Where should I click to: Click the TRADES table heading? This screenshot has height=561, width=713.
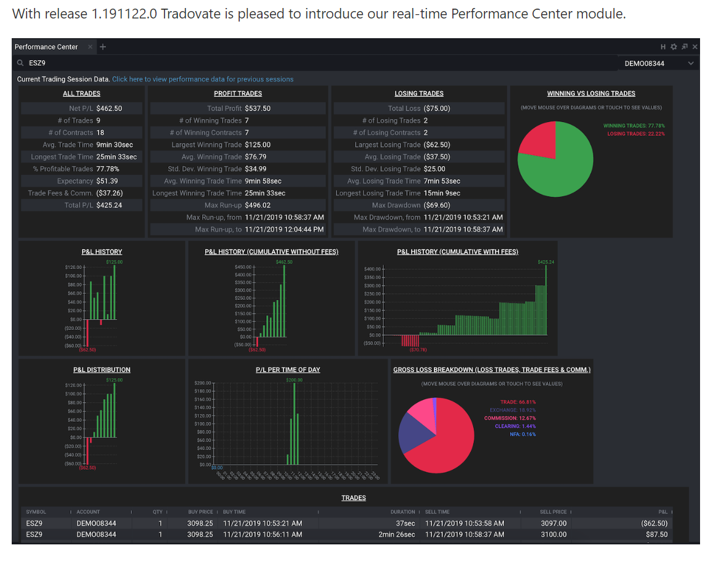[x=354, y=498]
